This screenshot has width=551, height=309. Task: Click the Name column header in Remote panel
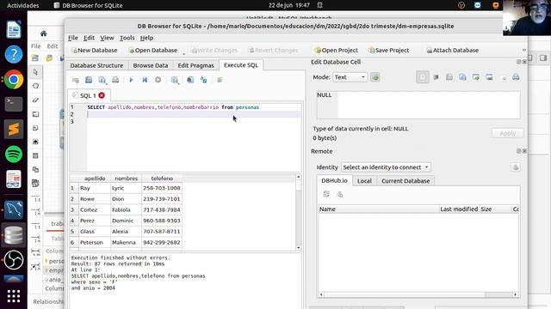[x=379, y=209]
